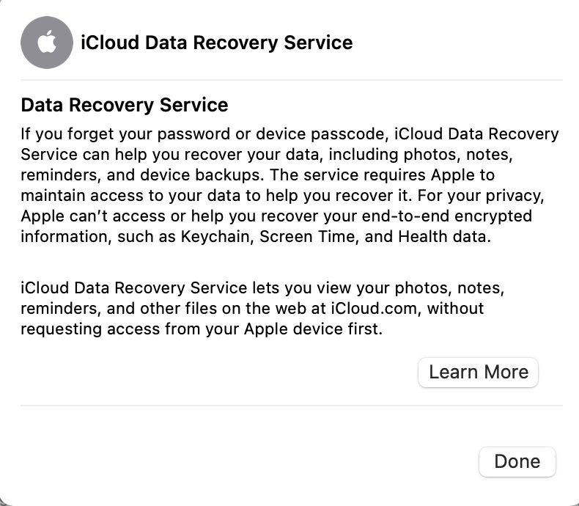Open the Learn More information
The width and height of the screenshot is (579, 506).
(x=478, y=372)
